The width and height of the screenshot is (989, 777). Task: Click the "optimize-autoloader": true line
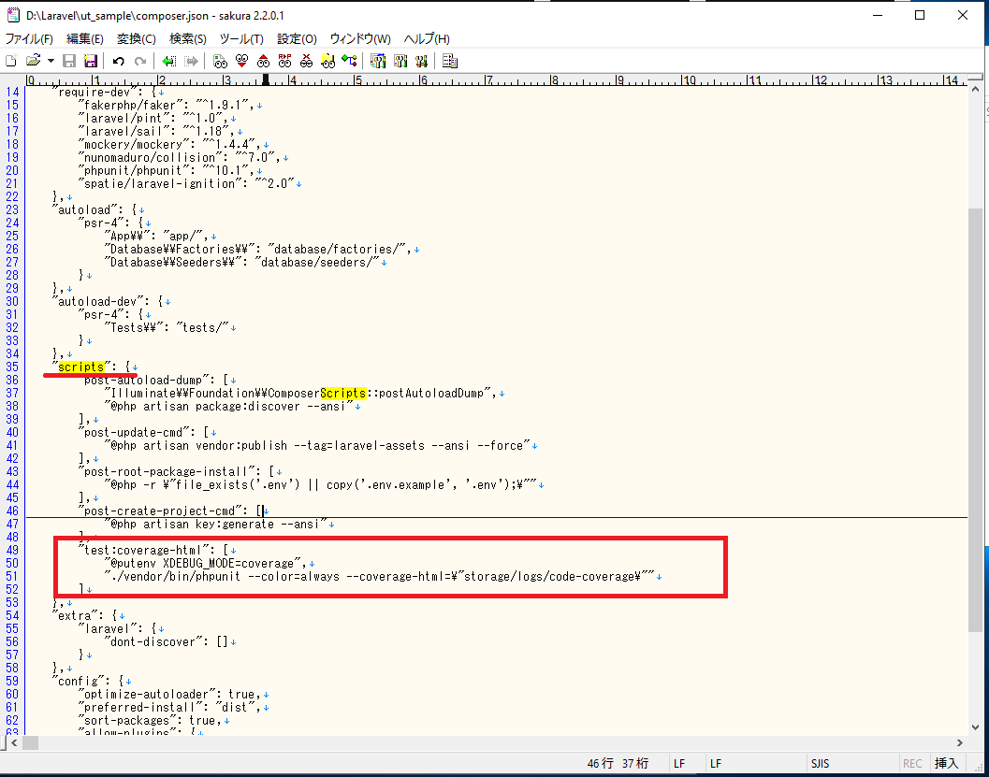[x=169, y=694]
